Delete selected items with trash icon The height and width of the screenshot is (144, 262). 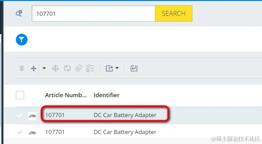[x=22, y=68]
